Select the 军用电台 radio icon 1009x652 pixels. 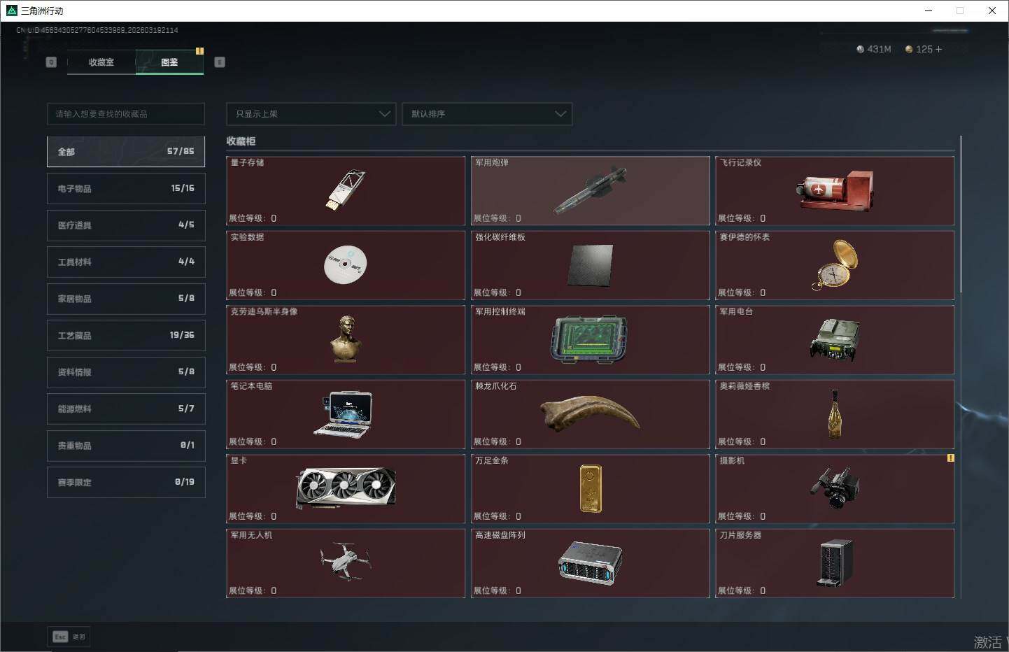point(835,339)
